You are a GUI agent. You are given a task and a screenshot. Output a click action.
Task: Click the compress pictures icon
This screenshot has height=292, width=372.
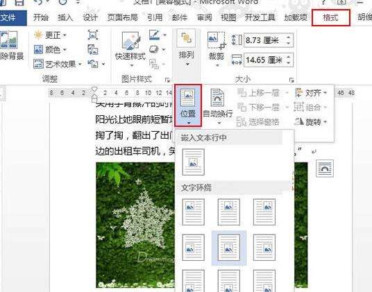[93, 35]
